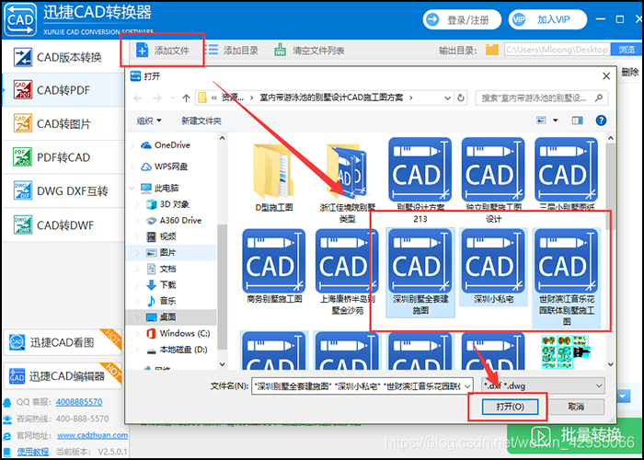The image size is (644, 460).
Task: Launch 迅捷CAD看图 viewer
Action: coord(63,342)
